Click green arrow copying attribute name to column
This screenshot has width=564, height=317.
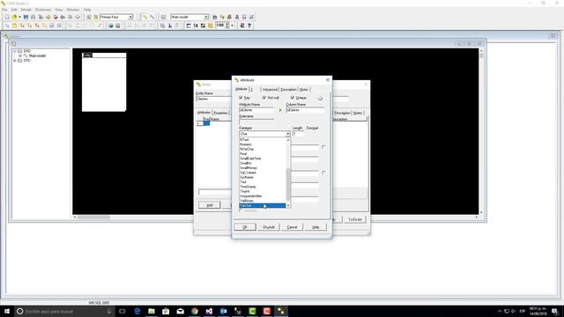click(x=280, y=110)
